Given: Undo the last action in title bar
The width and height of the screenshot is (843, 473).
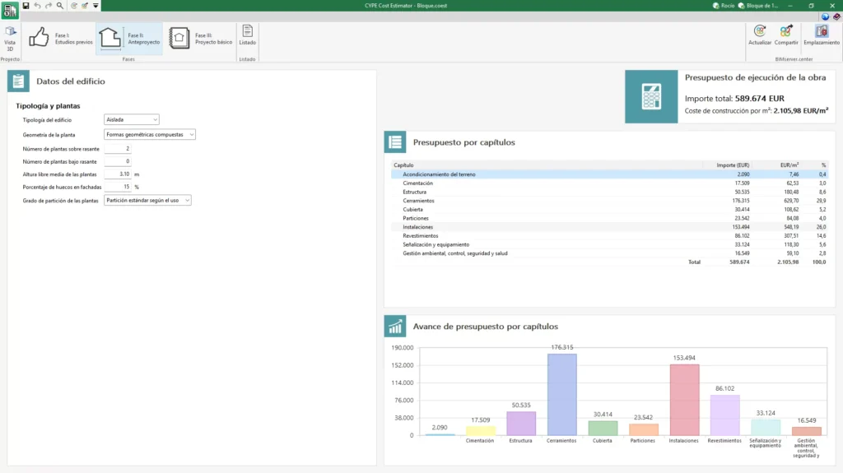Looking at the screenshot, I should [37, 6].
